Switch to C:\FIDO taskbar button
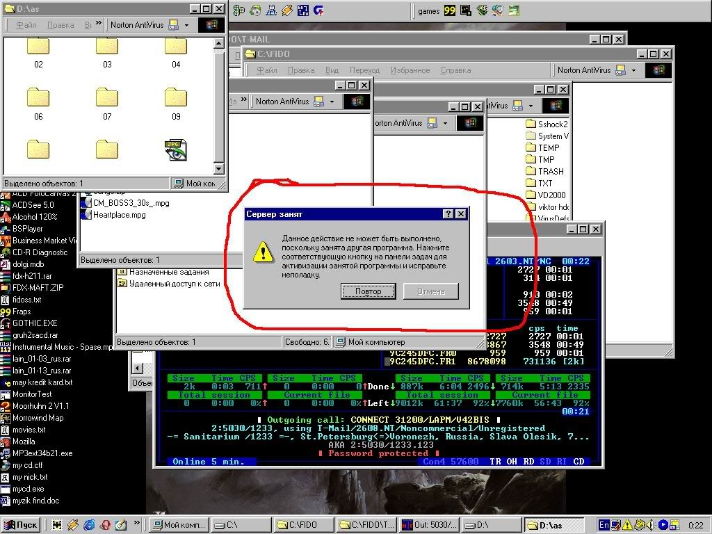Image resolution: width=712 pixels, height=534 pixels. coord(302,524)
